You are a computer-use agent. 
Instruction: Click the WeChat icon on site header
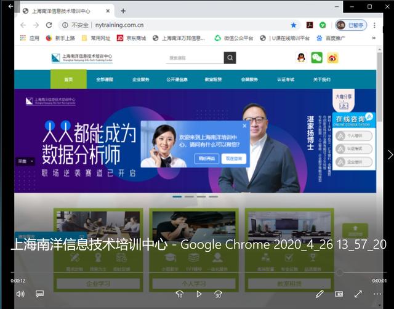point(316,58)
